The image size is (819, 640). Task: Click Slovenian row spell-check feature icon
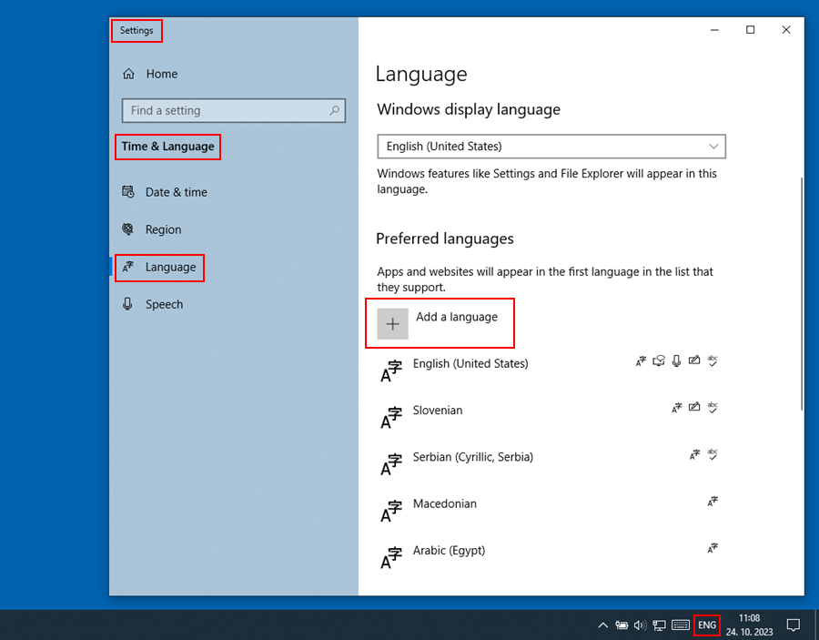coord(713,408)
